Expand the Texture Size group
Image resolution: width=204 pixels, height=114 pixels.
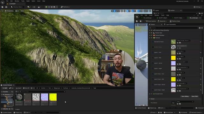150,33
